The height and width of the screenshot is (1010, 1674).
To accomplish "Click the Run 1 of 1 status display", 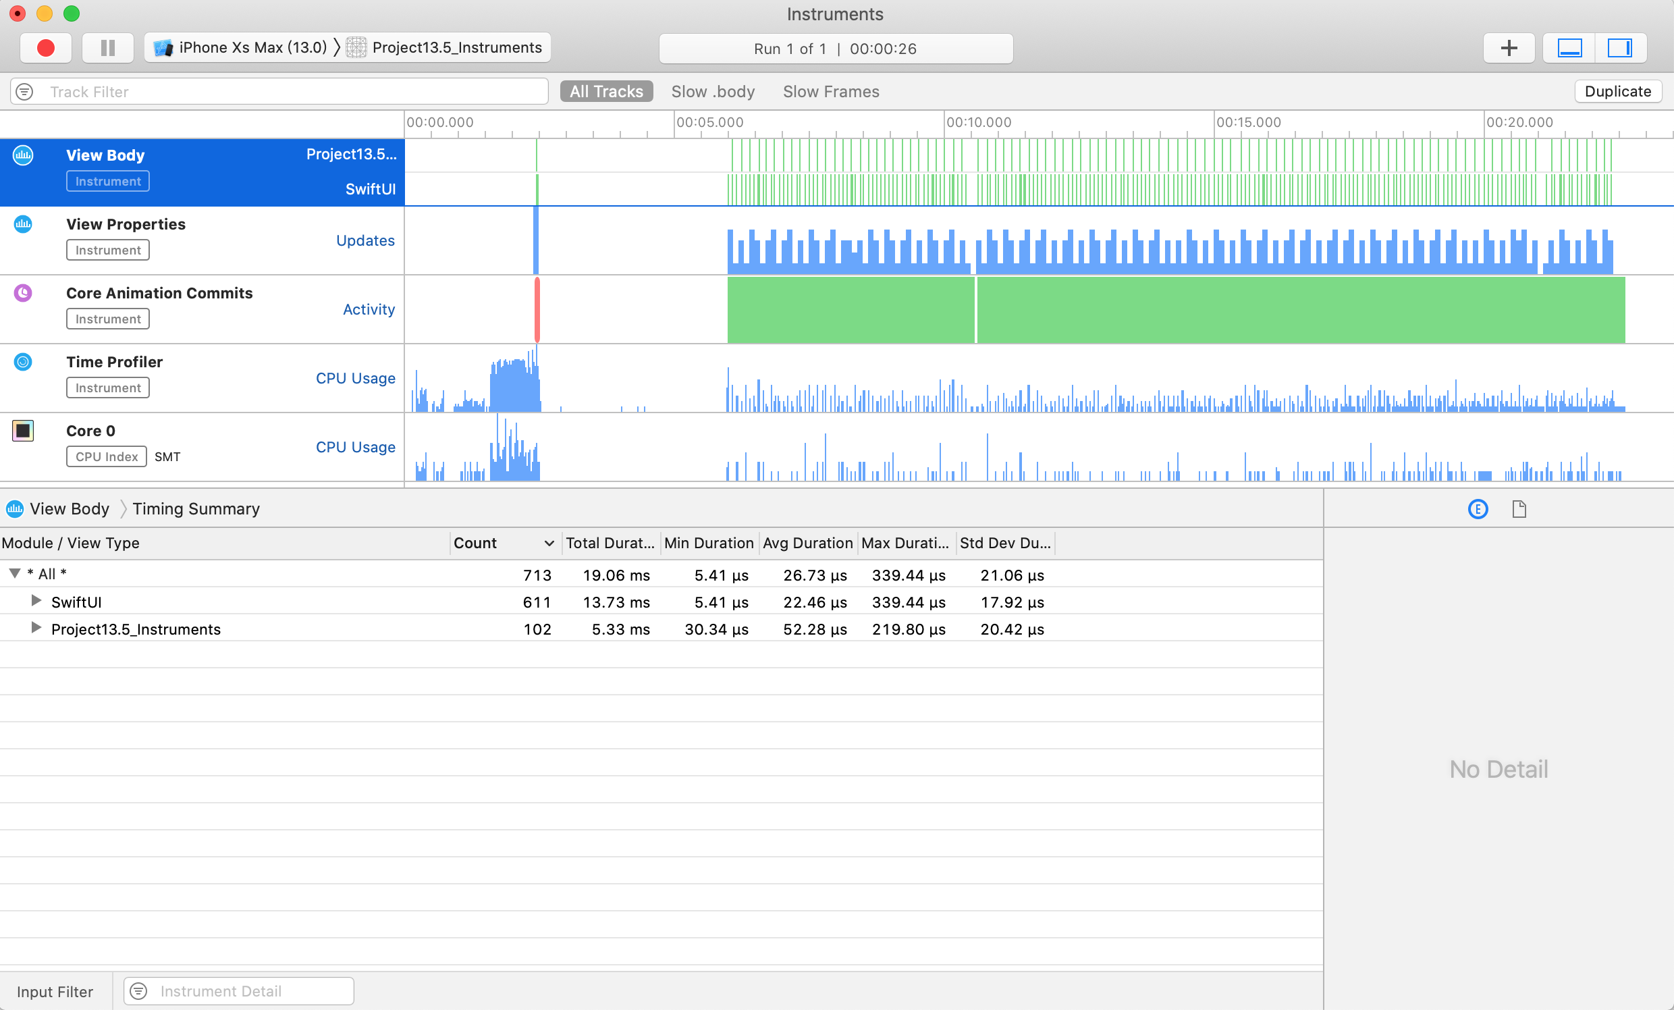I will (x=836, y=48).
